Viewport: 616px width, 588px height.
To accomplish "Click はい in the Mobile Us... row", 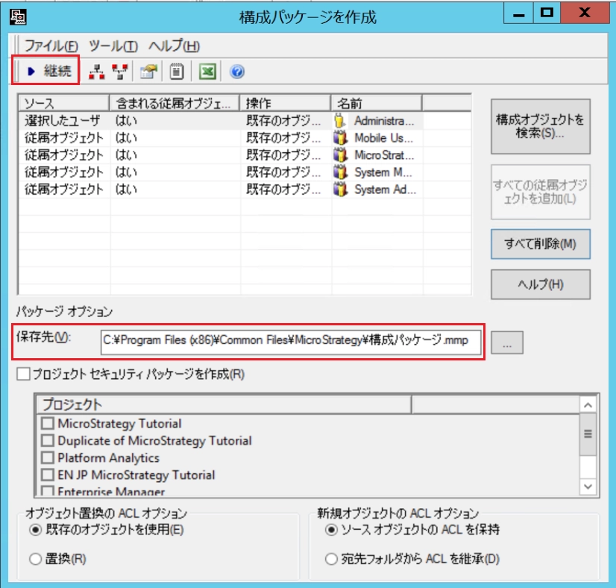I will 126,138.
